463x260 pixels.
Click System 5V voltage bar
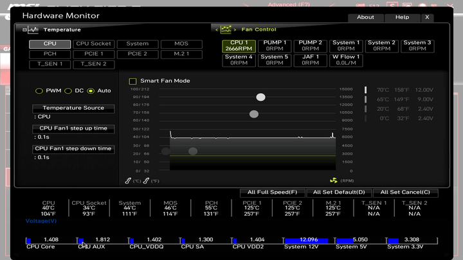point(360,240)
